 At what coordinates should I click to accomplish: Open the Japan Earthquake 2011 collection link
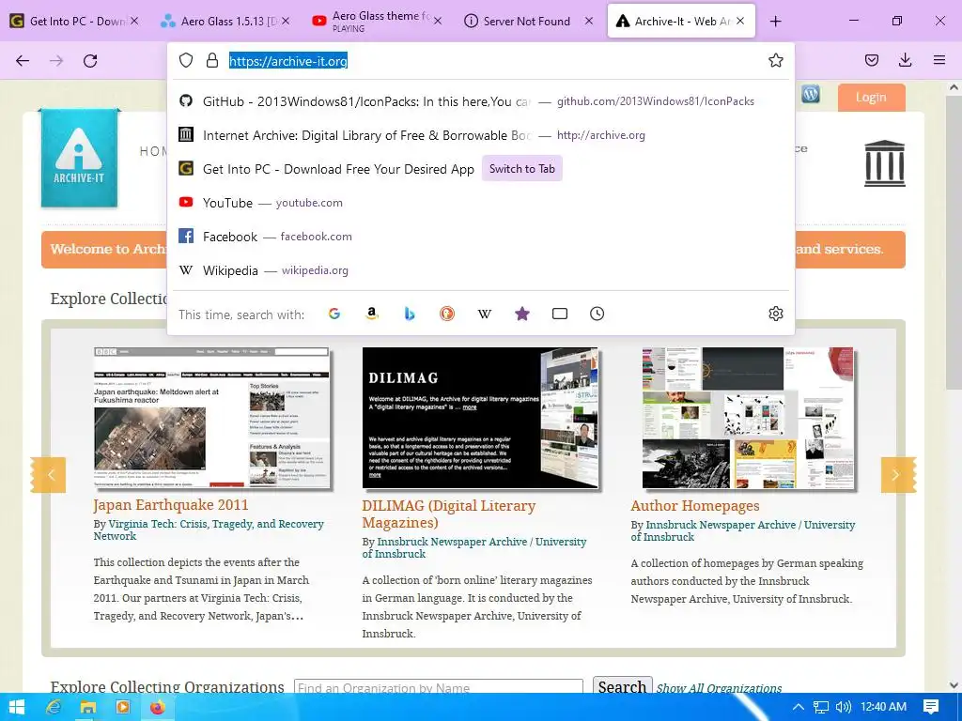[x=171, y=504]
